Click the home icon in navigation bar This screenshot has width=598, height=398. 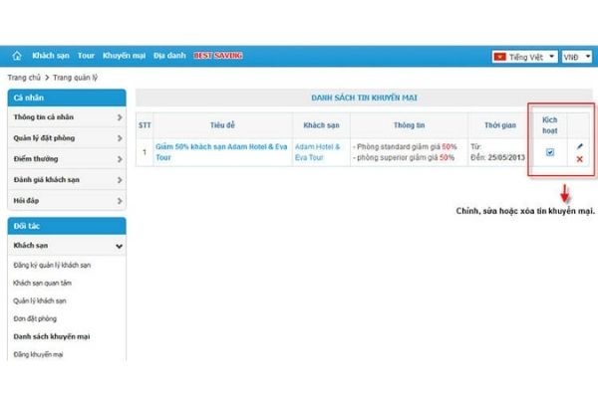pos(16,56)
